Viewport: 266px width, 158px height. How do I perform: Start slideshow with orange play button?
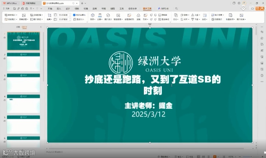click(215, 157)
